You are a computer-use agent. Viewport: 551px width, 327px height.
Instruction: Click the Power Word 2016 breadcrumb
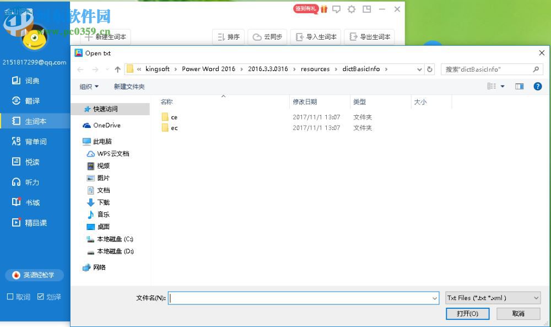[x=208, y=69]
